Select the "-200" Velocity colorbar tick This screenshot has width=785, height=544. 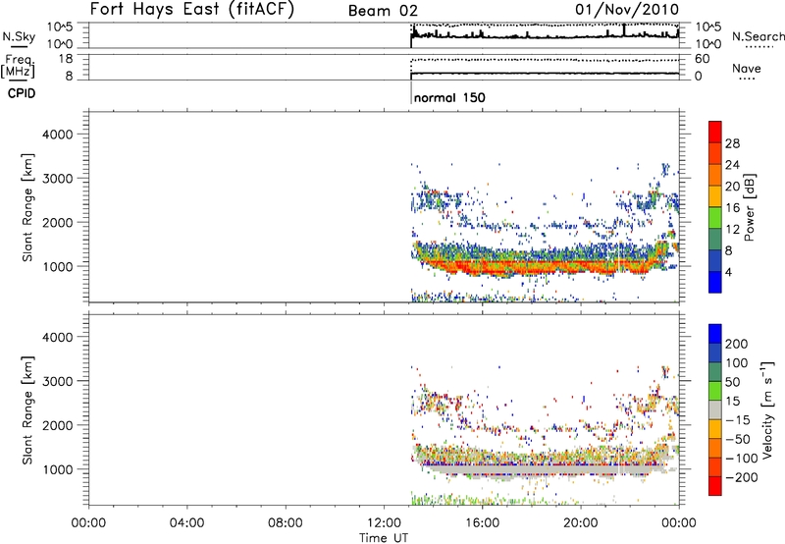coord(742,477)
